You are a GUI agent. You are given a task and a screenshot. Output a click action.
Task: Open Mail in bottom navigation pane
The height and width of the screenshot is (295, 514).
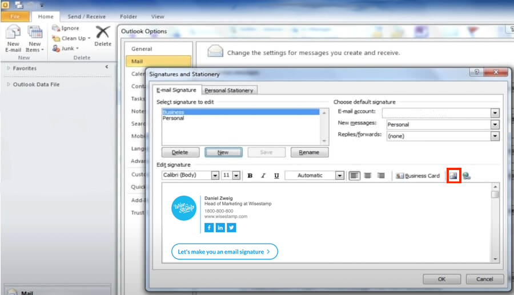pyautogui.click(x=57, y=292)
